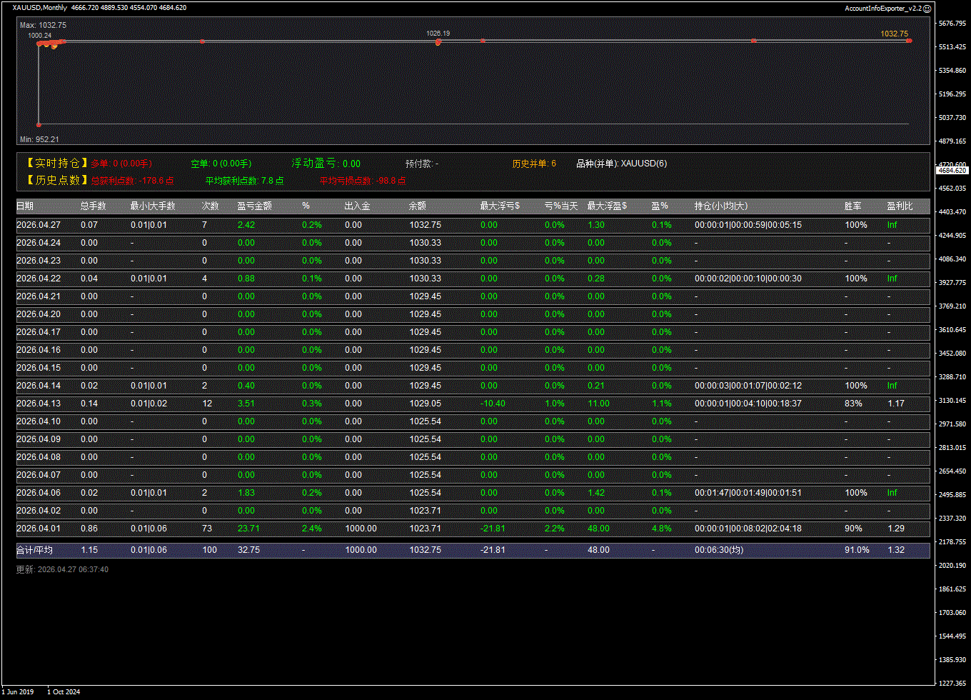The height and width of the screenshot is (700, 971).
Task: Click the final 1032.75 equity curve point
Action: click(x=909, y=41)
